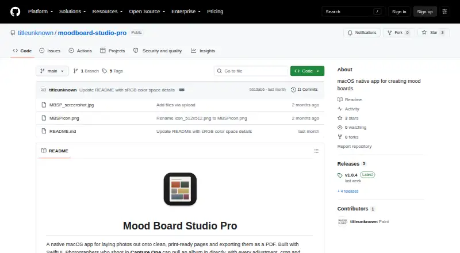
Task: Click the Sign up button
Action: tap(425, 11)
